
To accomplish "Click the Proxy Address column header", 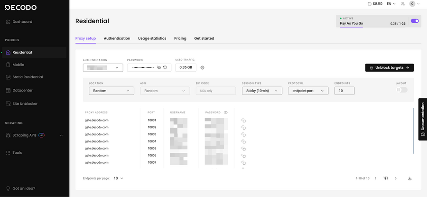I will [96, 112].
